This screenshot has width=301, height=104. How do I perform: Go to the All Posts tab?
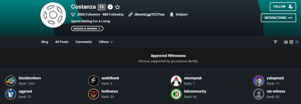62,42
